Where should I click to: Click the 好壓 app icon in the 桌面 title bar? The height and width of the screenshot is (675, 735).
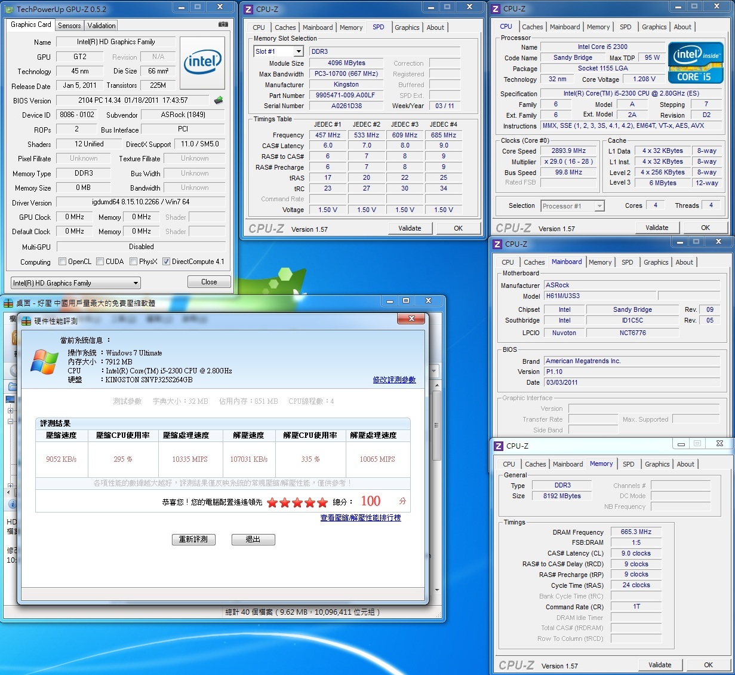[8, 303]
